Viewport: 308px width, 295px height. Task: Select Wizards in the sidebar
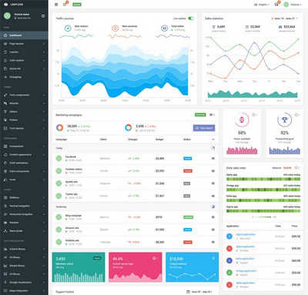point(24,103)
